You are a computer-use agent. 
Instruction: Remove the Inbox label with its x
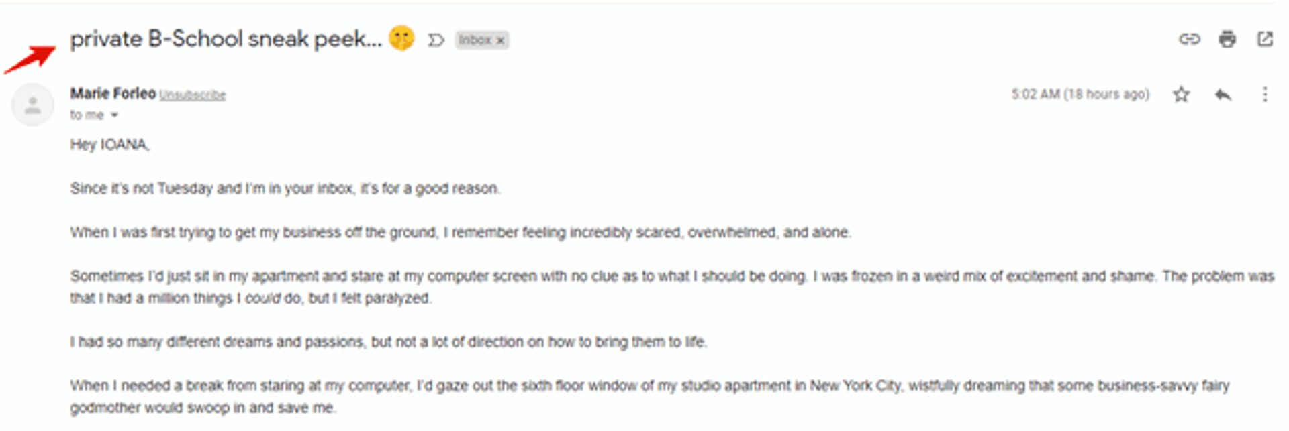tap(499, 40)
